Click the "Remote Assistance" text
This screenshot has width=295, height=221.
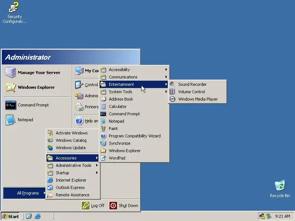coord(72,195)
